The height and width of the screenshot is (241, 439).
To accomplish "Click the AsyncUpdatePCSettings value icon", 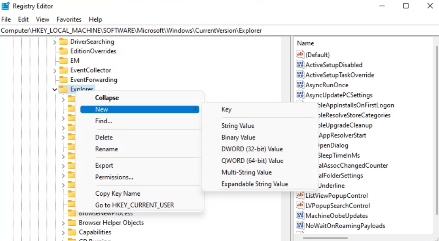I will (x=300, y=95).
